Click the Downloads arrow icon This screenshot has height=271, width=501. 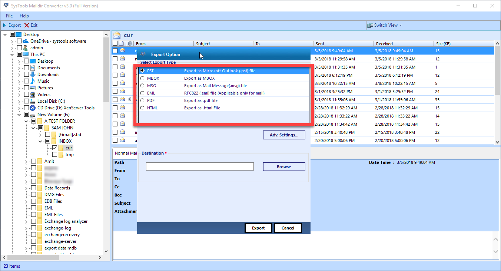tap(33, 75)
